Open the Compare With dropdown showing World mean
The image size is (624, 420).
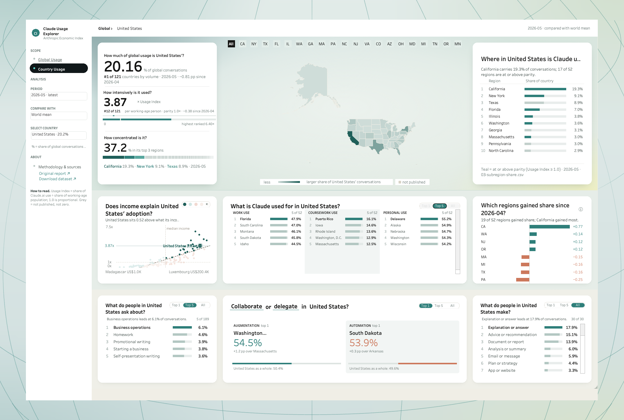[59, 116]
